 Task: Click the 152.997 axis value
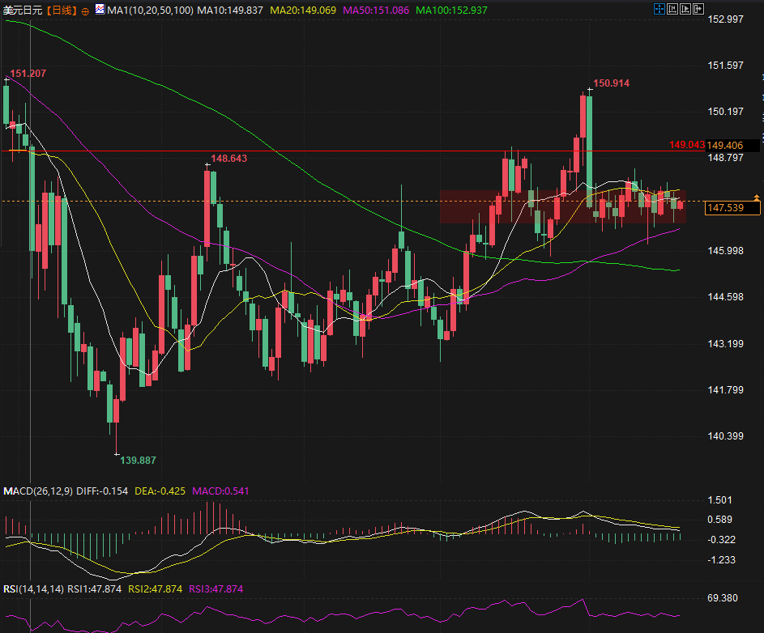725,19
